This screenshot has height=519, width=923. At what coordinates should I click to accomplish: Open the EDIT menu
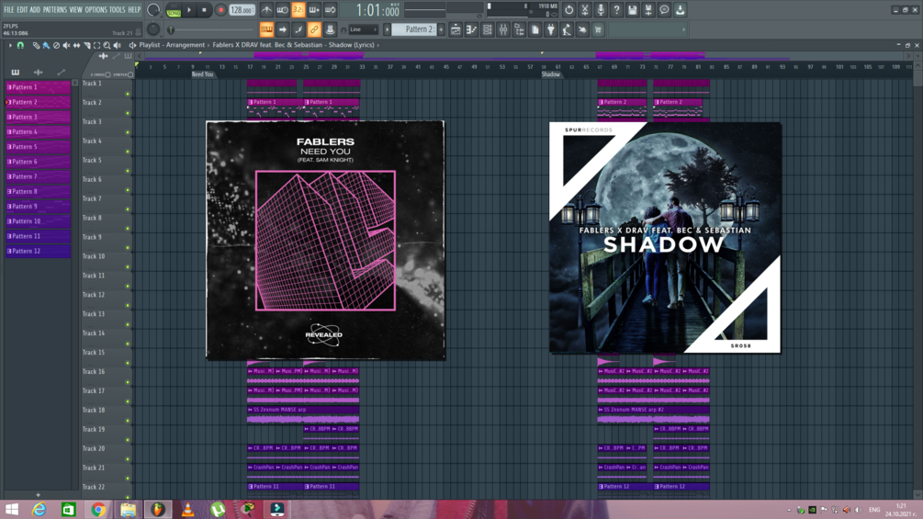click(x=22, y=10)
